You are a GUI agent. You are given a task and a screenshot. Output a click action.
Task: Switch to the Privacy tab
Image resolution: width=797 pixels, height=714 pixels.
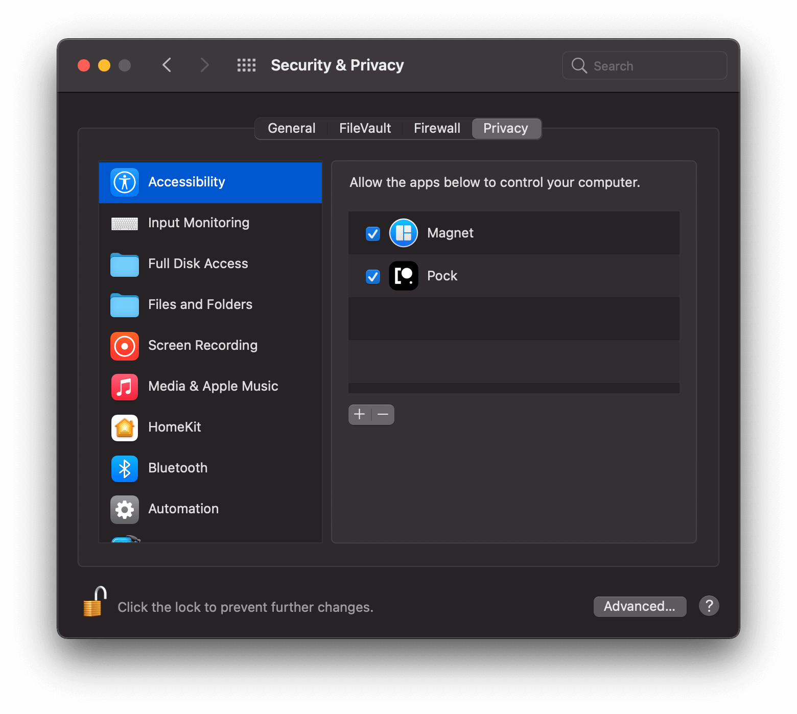click(x=506, y=128)
